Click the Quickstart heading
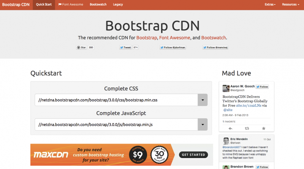This screenshot has width=304, height=169. tap(46, 73)
